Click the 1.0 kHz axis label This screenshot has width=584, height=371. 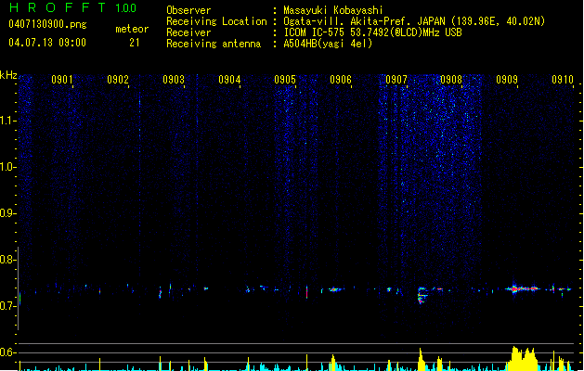[x=8, y=167]
